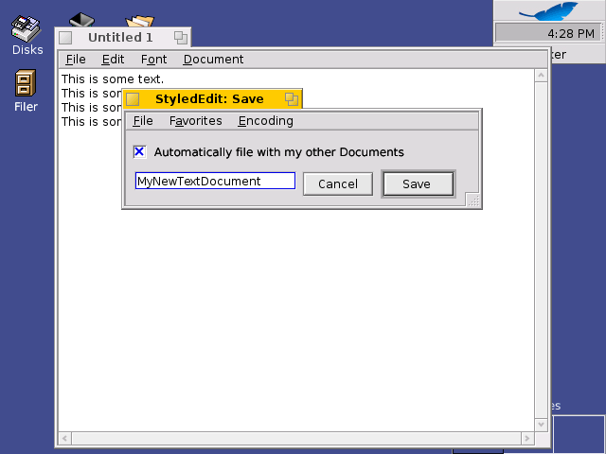Click the close box on Untitled 1 window
The height and width of the screenshot is (454, 606).
coord(65,38)
